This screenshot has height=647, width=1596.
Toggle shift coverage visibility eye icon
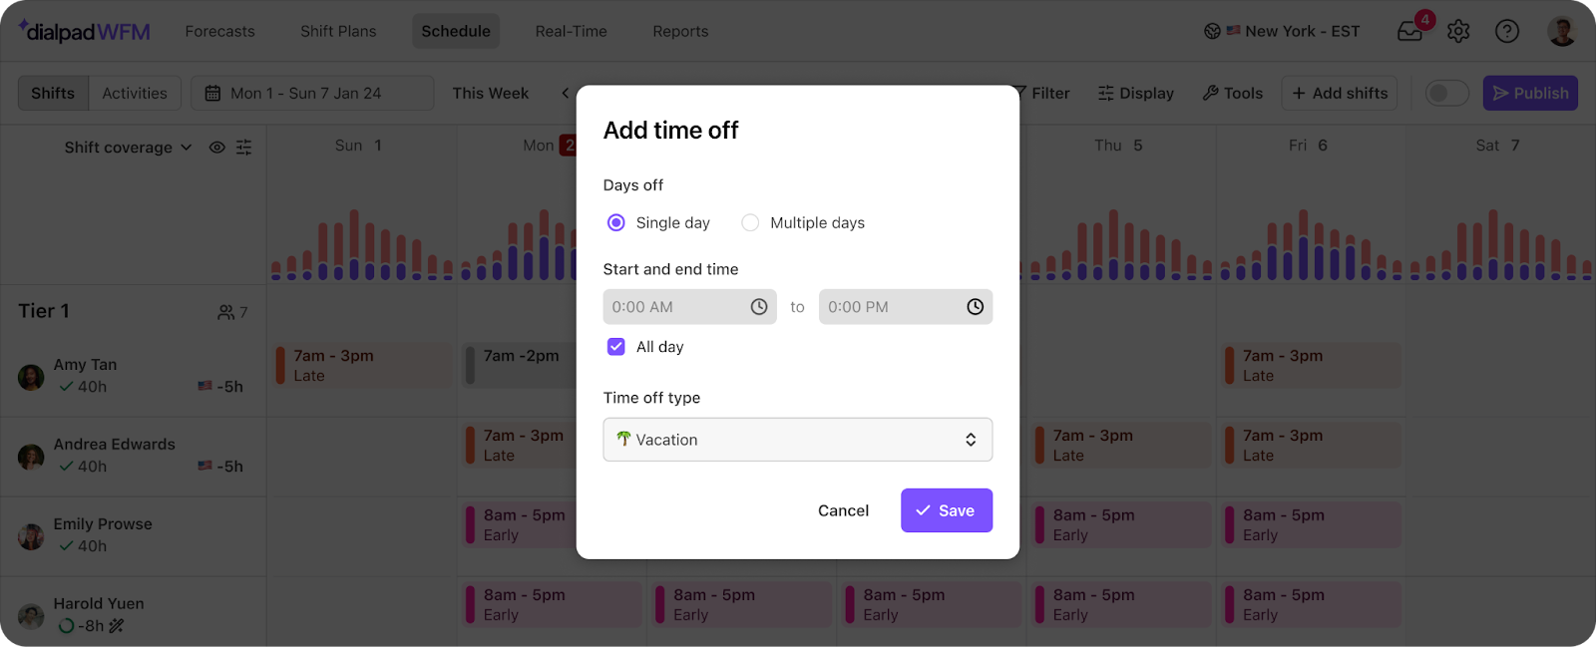[216, 148]
